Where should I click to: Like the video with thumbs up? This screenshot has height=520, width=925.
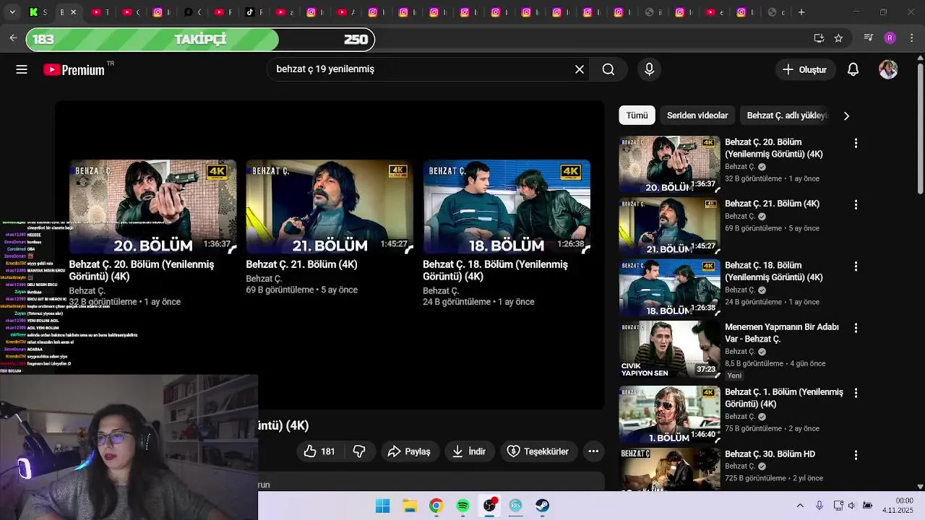coord(310,451)
